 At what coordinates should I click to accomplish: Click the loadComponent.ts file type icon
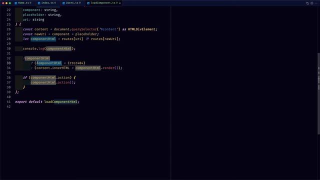point(88,3)
